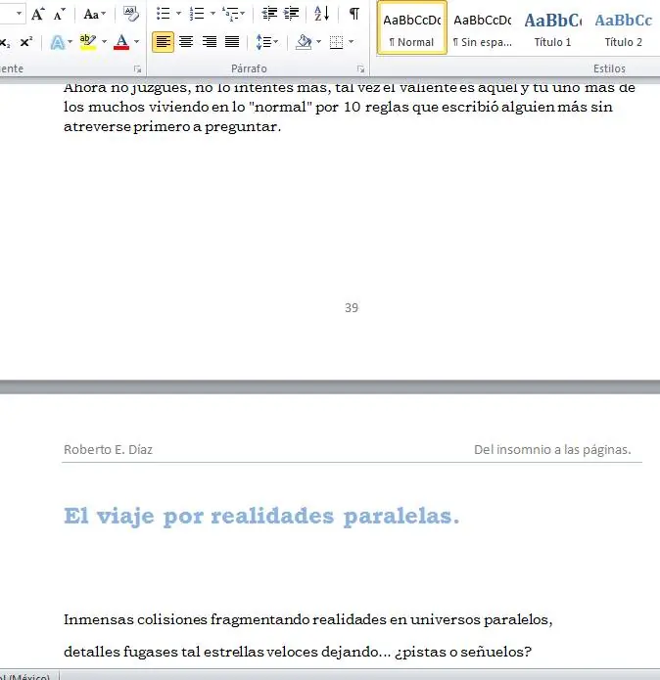Apply the Sin espaciado style
The width and height of the screenshot is (660, 680).
[x=482, y=27]
